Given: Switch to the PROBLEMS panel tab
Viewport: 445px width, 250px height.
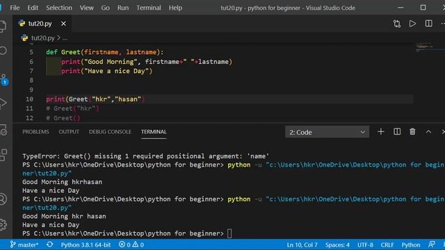Looking at the screenshot, I should click(x=35, y=132).
